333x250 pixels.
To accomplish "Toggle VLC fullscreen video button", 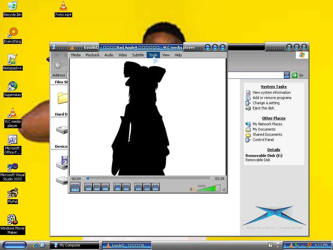I will [x=117, y=187].
